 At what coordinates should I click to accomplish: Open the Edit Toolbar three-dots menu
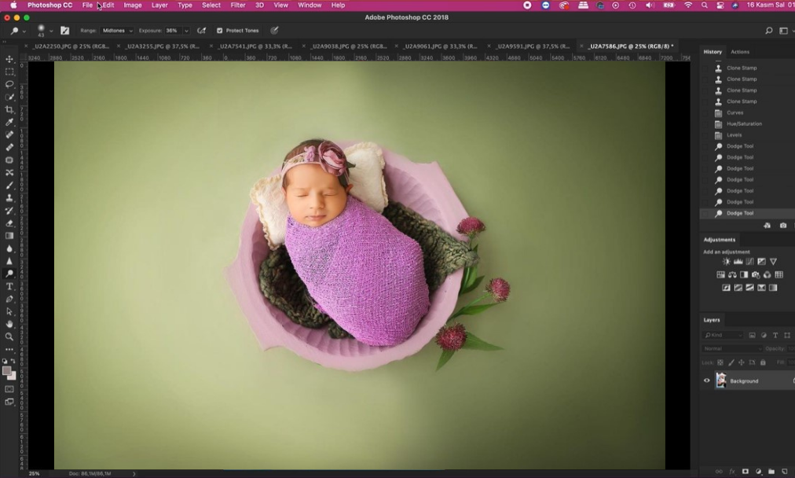[x=9, y=350]
